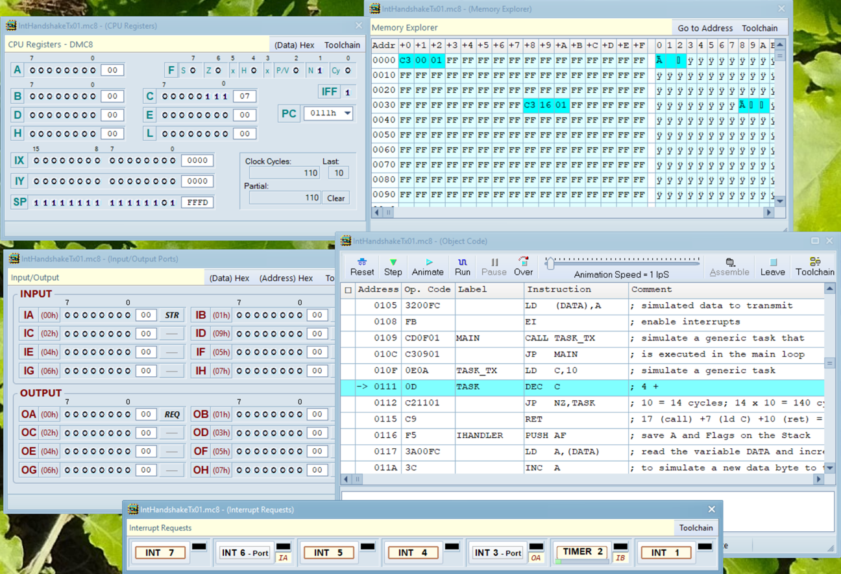
Task: Click the step Over icon
Action: tap(523, 267)
